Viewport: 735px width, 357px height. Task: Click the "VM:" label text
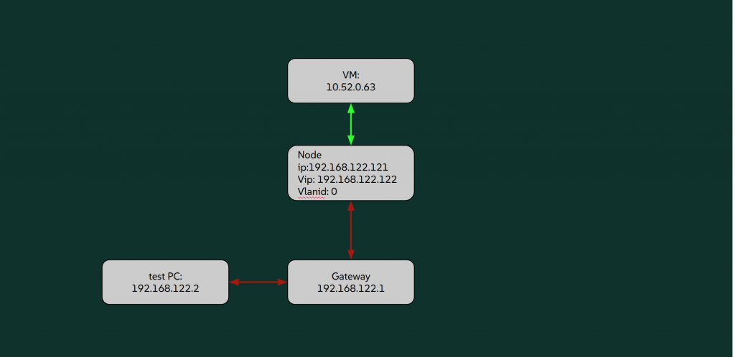[x=350, y=75]
